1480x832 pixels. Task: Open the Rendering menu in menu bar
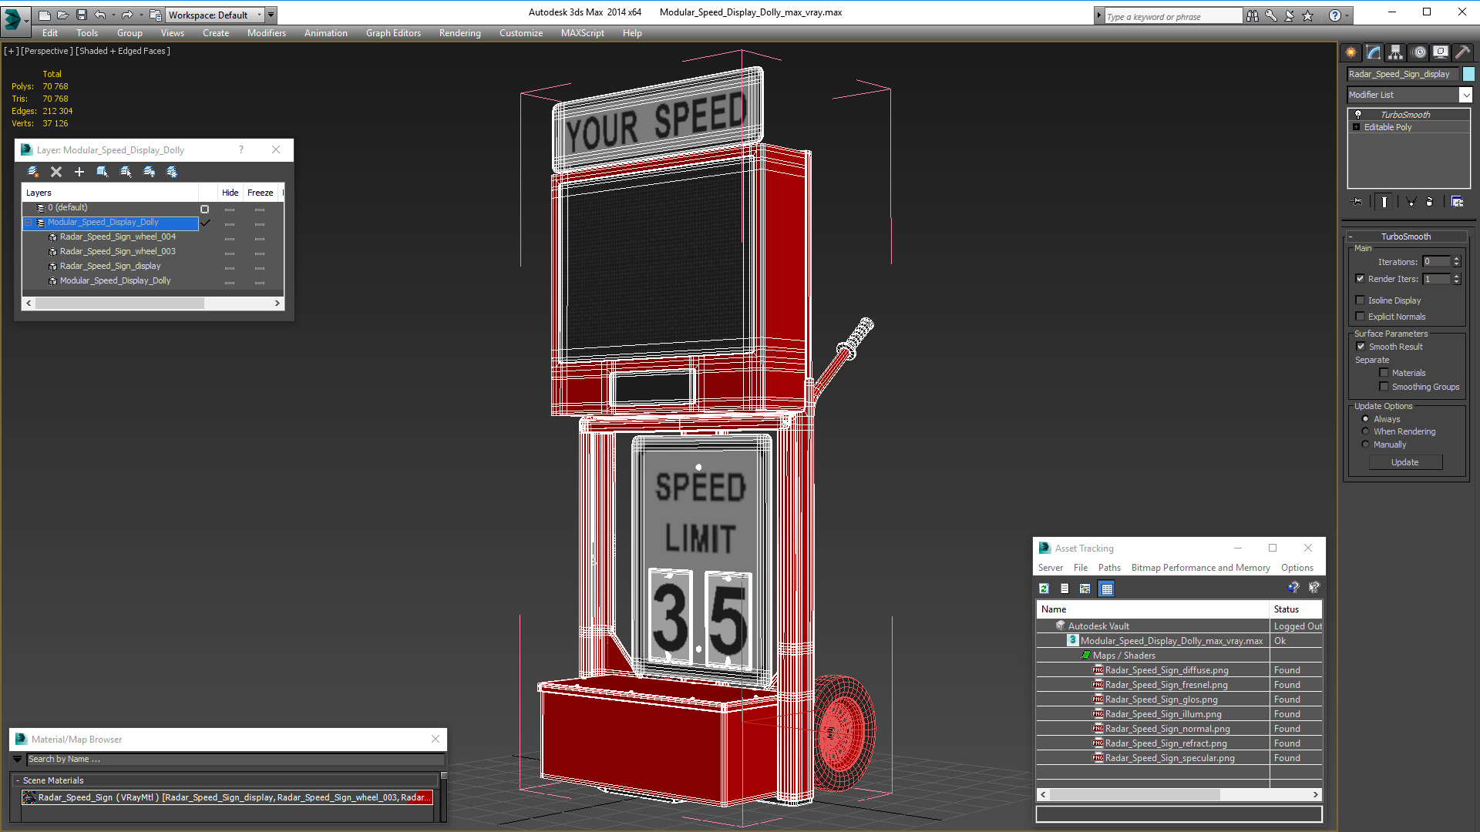(x=459, y=32)
